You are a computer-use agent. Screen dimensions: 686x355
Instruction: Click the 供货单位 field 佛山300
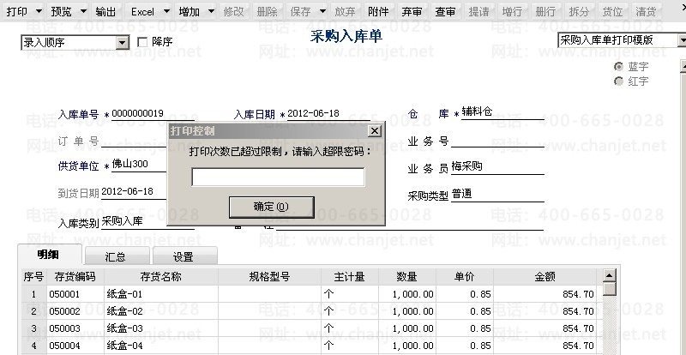pos(139,164)
